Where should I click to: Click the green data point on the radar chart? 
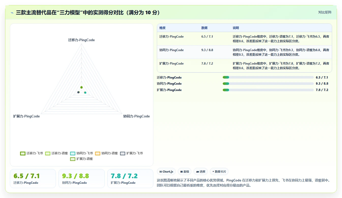(81, 87)
